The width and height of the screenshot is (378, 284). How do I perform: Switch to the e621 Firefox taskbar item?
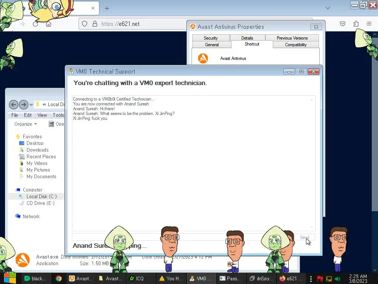(291, 278)
